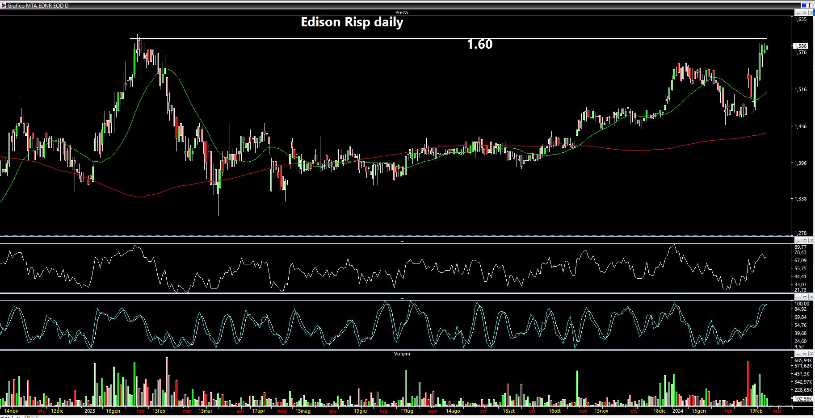The height and width of the screenshot is (418, 815).
Task: Click the highlighted current price '1,586'
Action: 800,46
